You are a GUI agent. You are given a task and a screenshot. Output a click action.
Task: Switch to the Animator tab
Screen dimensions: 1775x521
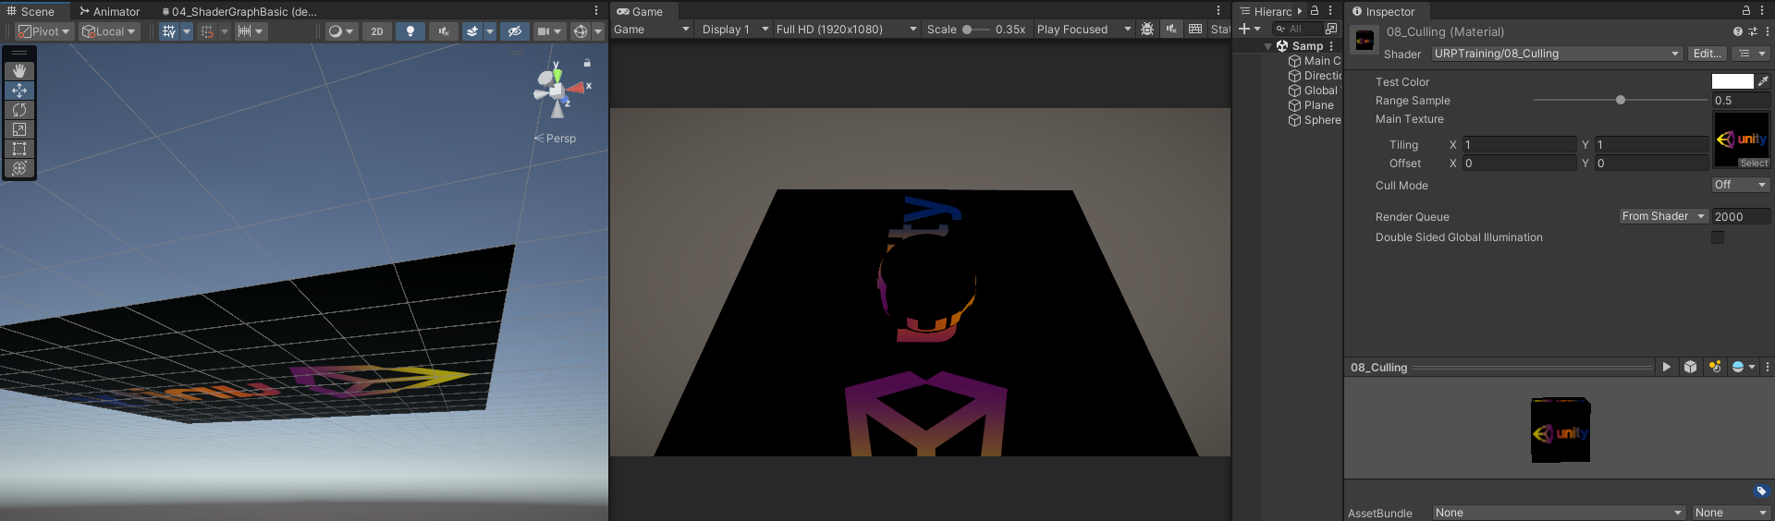109,12
